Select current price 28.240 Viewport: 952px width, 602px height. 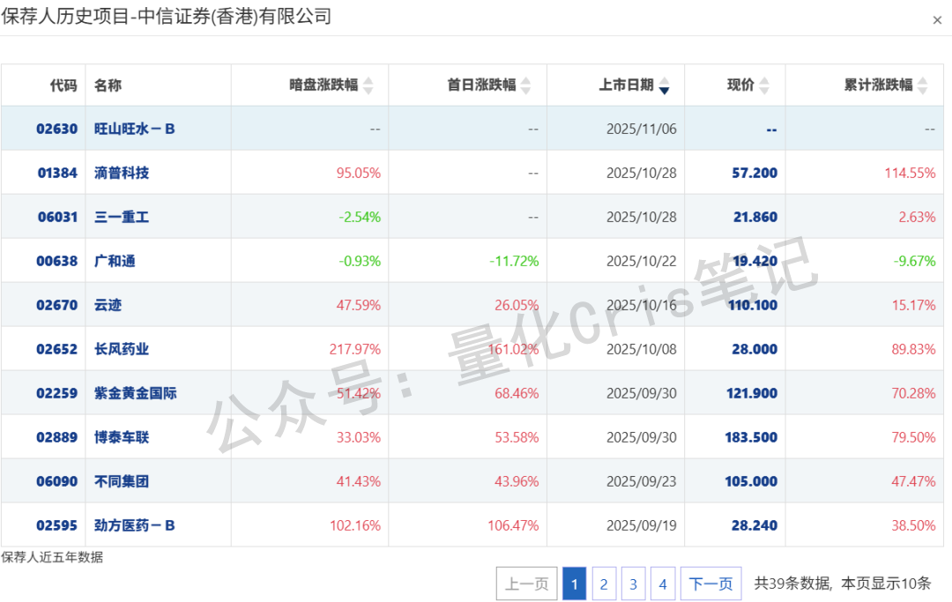pyautogui.click(x=755, y=525)
